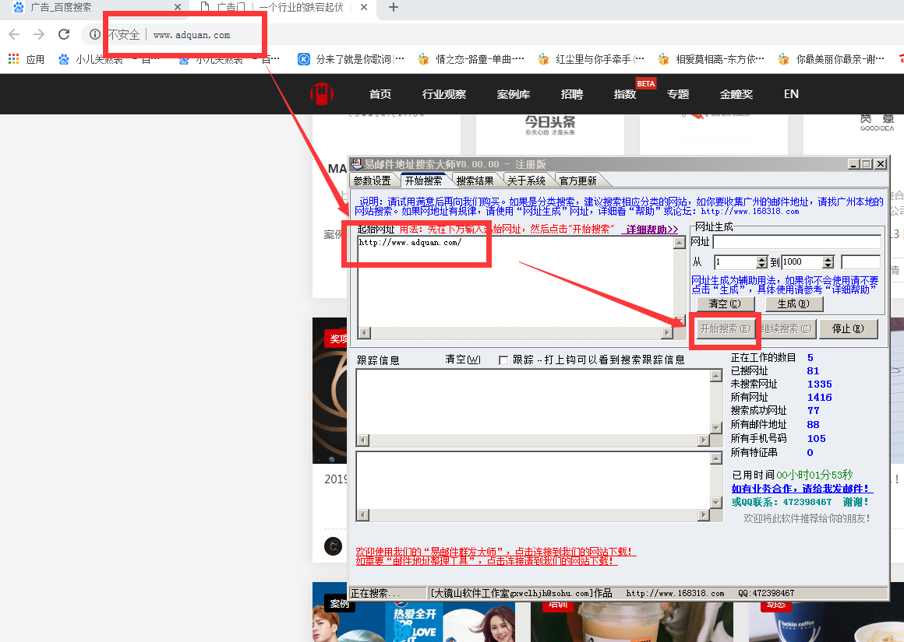This screenshot has height=642, width=904.
Task: Switch to 参数设置 tab
Action: coord(373,181)
